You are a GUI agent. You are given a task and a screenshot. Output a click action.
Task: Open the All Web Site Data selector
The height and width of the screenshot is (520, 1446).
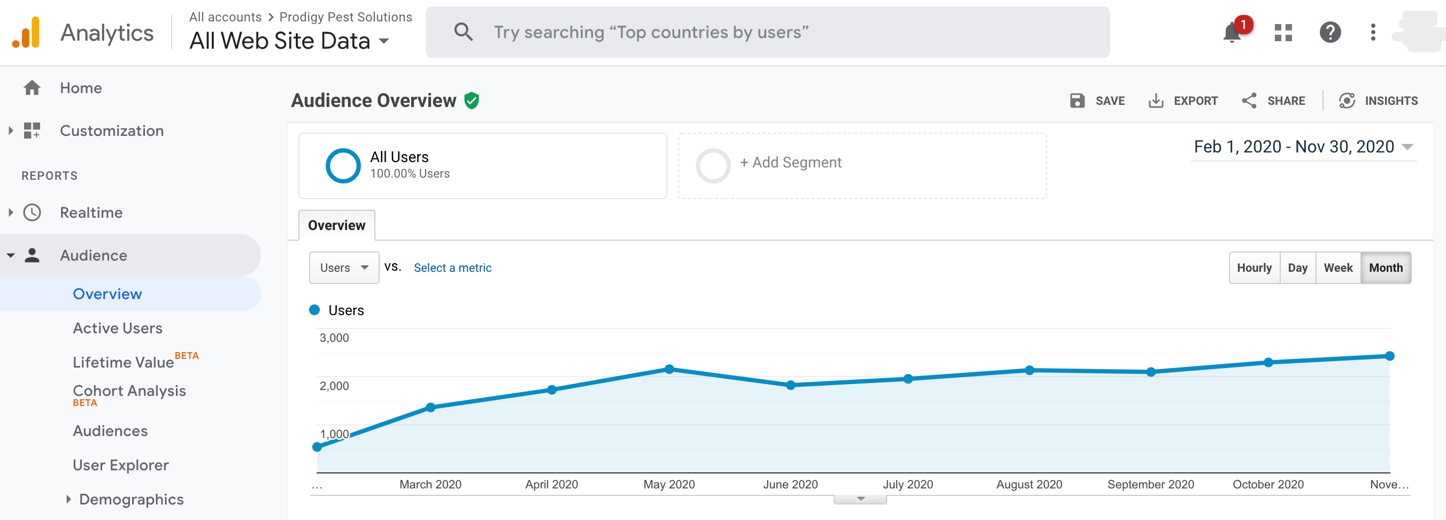[x=289, y=41]
